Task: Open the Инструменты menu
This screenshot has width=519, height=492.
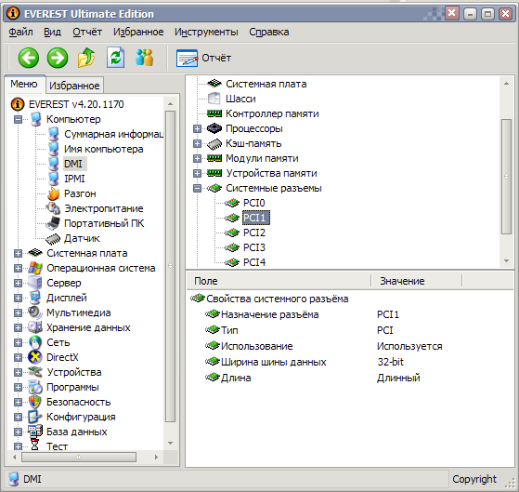Action: coord(206,32)
